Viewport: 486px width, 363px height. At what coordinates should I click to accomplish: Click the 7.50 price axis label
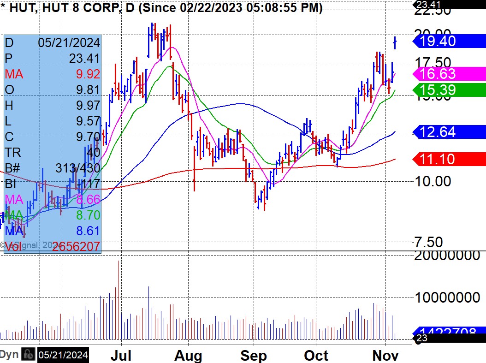429,242
